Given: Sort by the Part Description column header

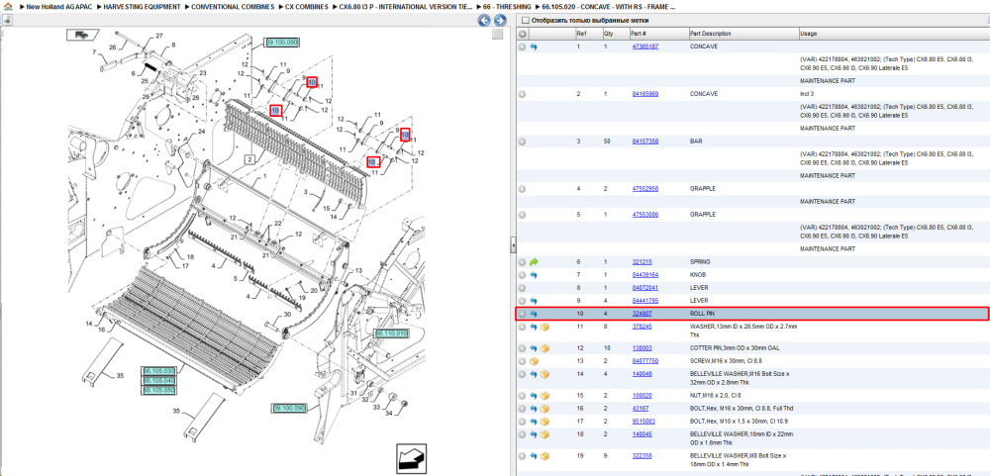Looking at the screenshot, I should [742, 34].
